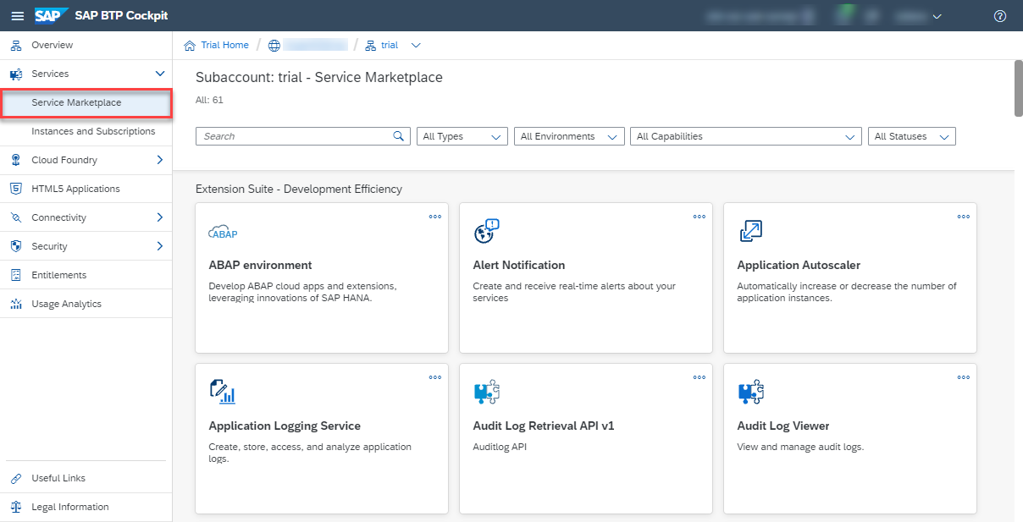
Task: Expand the Connectivity section chevron
Action: pyautogui.click(x=160, y=217)
